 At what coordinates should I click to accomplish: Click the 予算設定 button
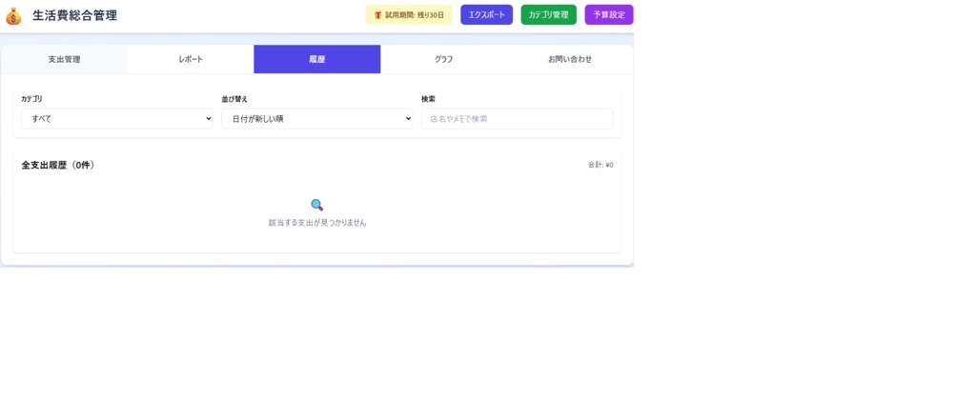coord(609,15)
